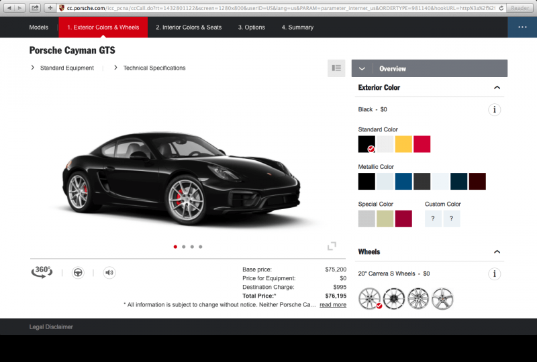This screenshot has width=537, height=362.
Task: Select the White standard color swatch
Action: [x=385, y=144]
